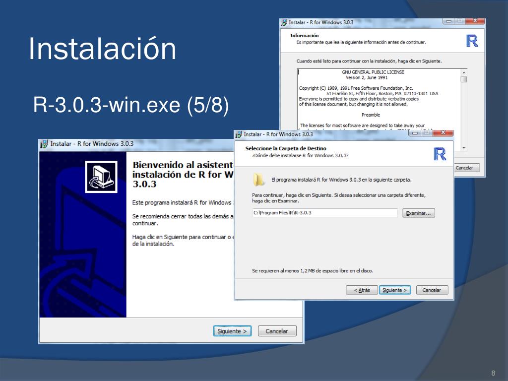
Task: Click the 'Se requieren al menos 1,2 MB' text
Action: (313, 270)
